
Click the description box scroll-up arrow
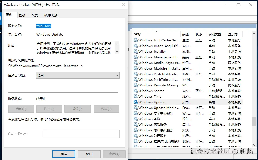[x=117, y=44]
